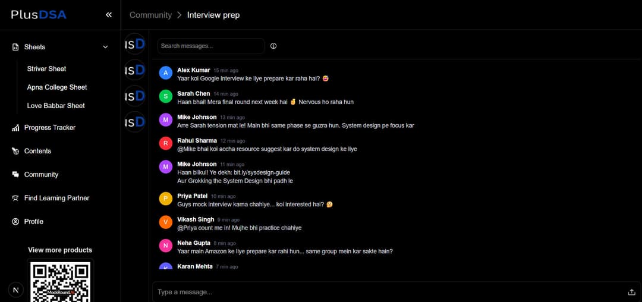This screenshot has width=642, height=302.
Task: Click the Grokking the System Design message
Action: pos(235,181)
